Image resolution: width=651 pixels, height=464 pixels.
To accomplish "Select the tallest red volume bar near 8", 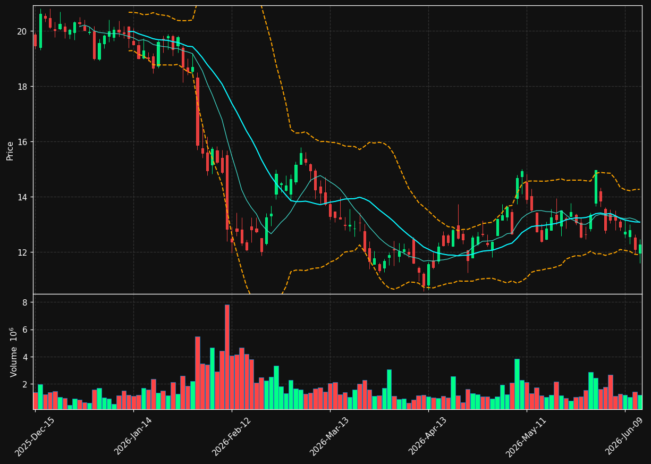I will tap(227, 357).
